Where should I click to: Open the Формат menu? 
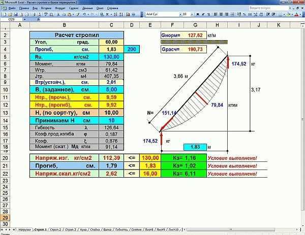(60, 8)
